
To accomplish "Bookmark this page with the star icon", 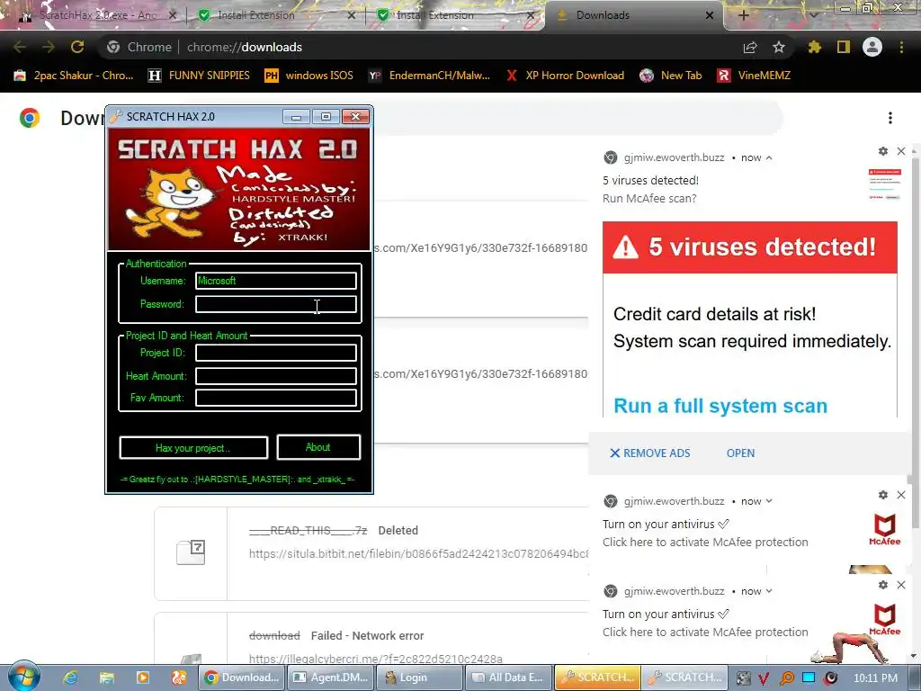I will point(779,47).
